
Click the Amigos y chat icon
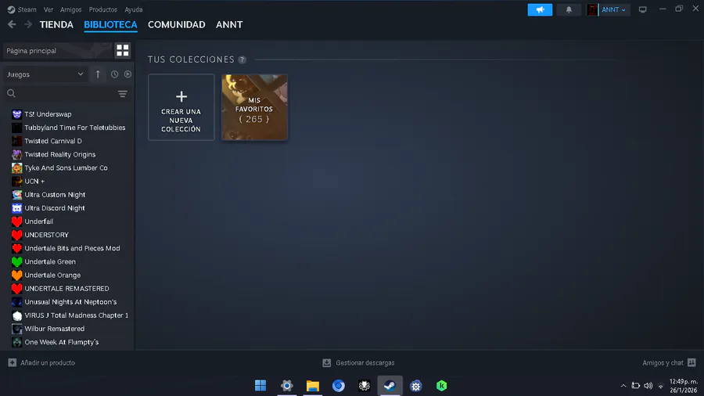pos(691,362)
